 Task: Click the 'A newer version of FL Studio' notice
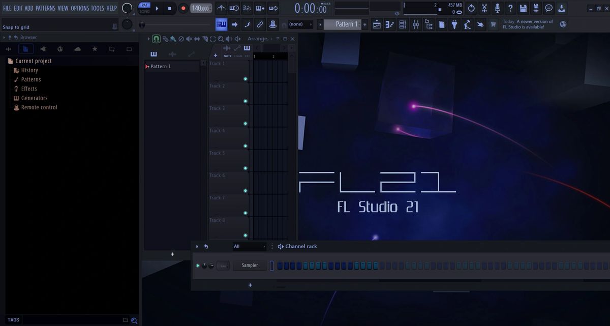(529, 24)
